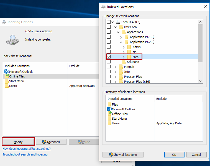
Task: Expand the Intel folder node
Action: 115,72
